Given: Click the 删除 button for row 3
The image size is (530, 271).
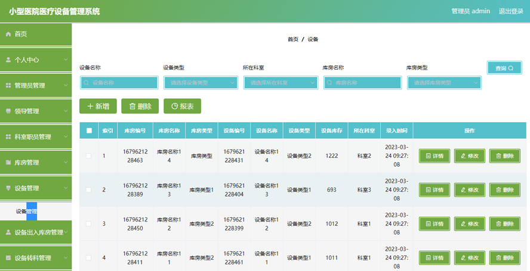Looking at the screenshot, I should click(505, 224).
